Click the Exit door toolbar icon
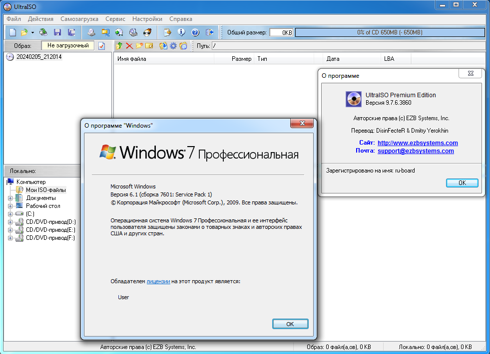The image size is (490, 354). [x=209, y=32]
